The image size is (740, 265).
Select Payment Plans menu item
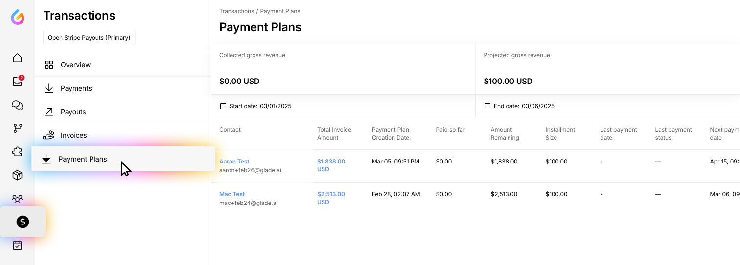click(x=82, y=159)
